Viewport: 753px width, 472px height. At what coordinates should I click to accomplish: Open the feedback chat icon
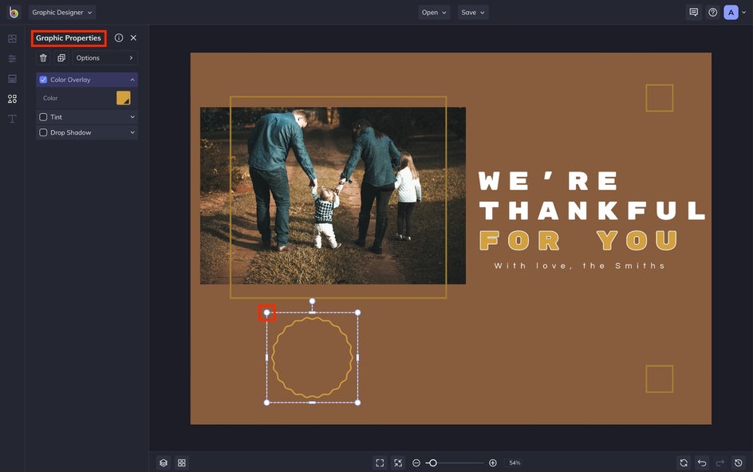tap(693, 13)
